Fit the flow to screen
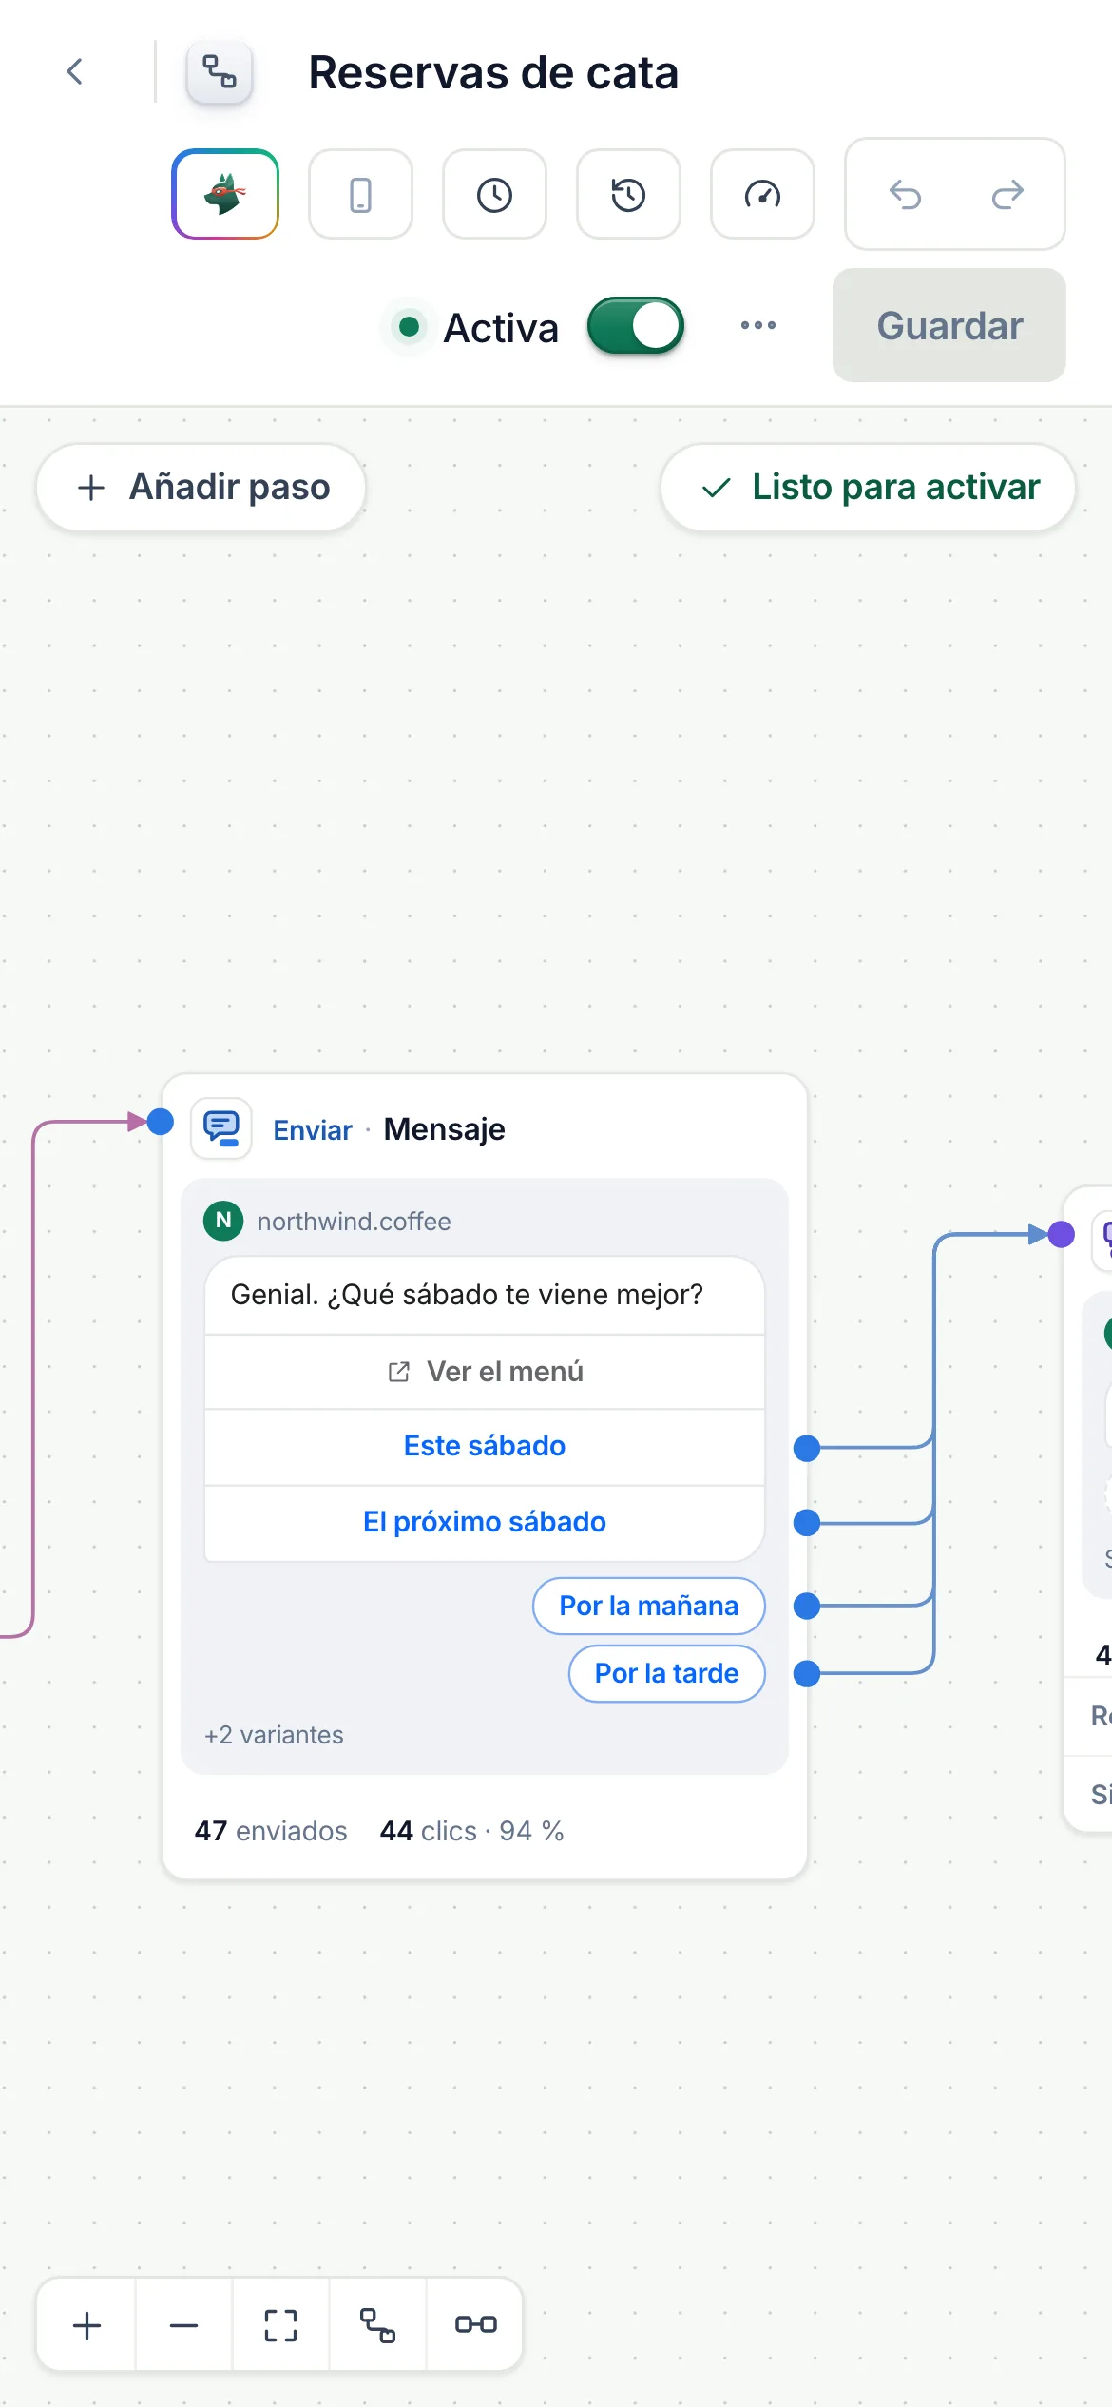This screenshot has height=2407, width=1112. click(x=280, y=2325)
